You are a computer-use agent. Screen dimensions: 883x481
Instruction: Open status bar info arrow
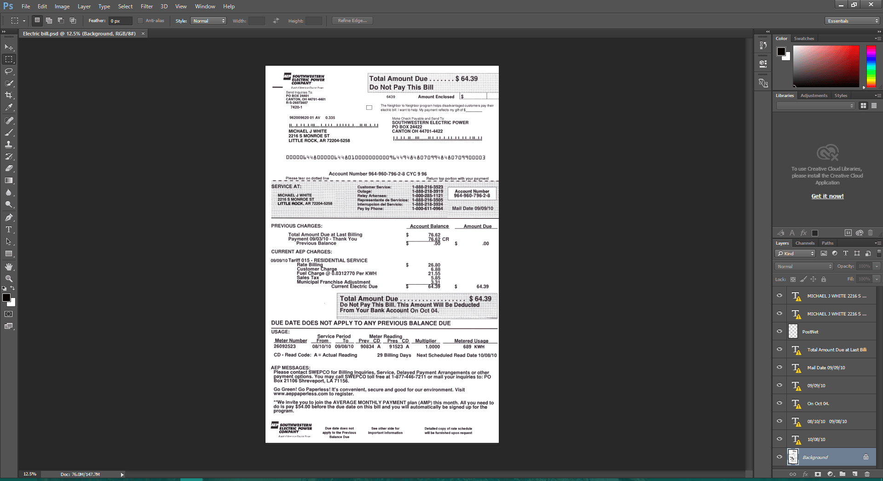[x=122, y=475]
